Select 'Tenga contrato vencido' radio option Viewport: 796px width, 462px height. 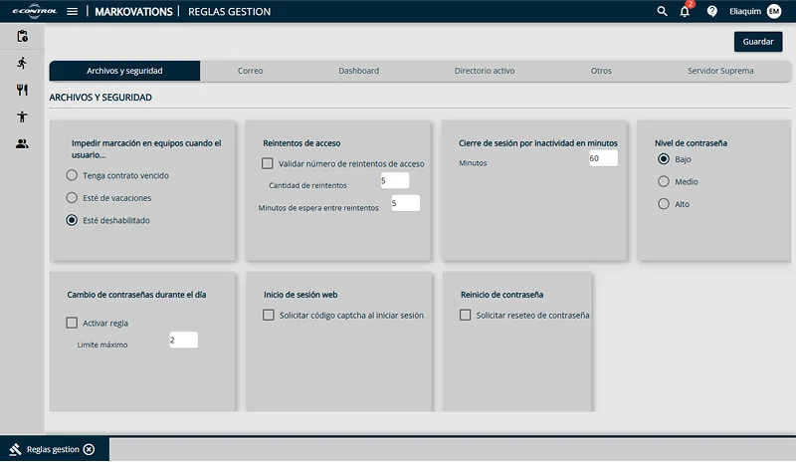[72, 175]
